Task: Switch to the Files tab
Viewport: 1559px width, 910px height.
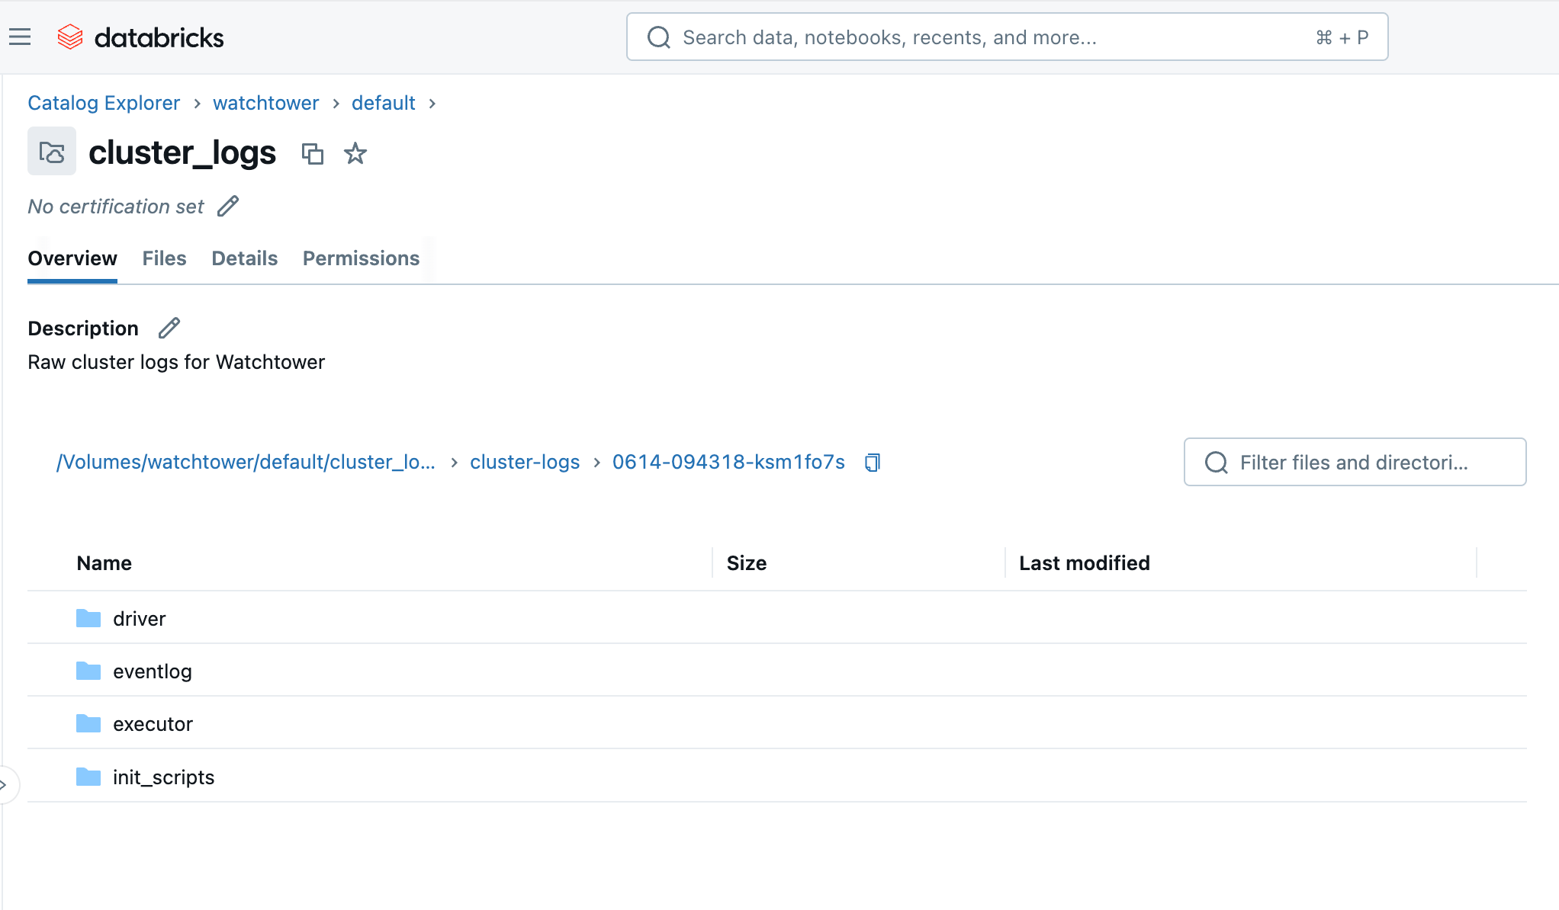Action: click(x=164, y=258)
